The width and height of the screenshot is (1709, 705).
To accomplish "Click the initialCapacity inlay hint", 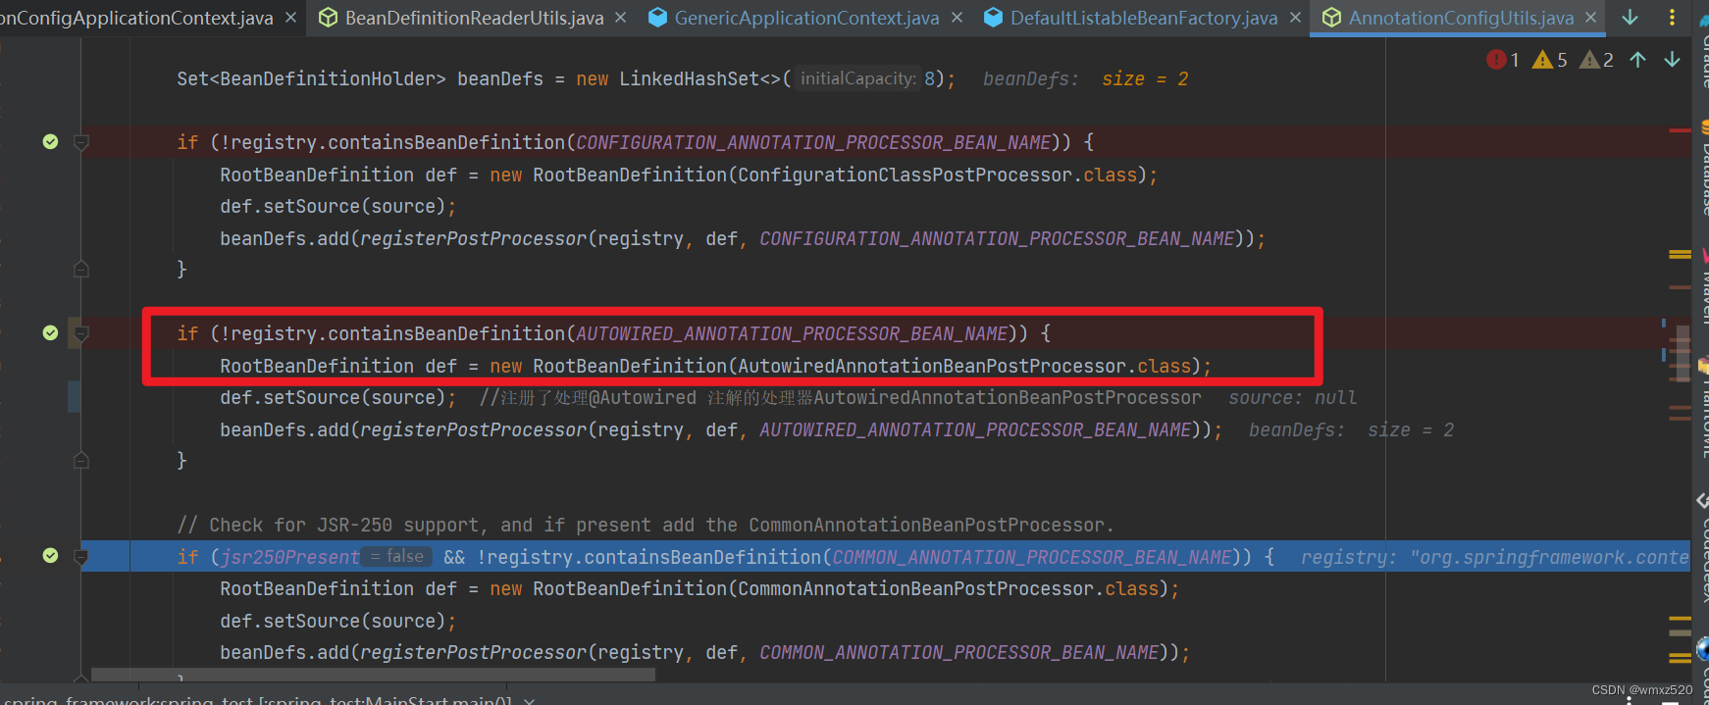I will click(x=857, y=78).
